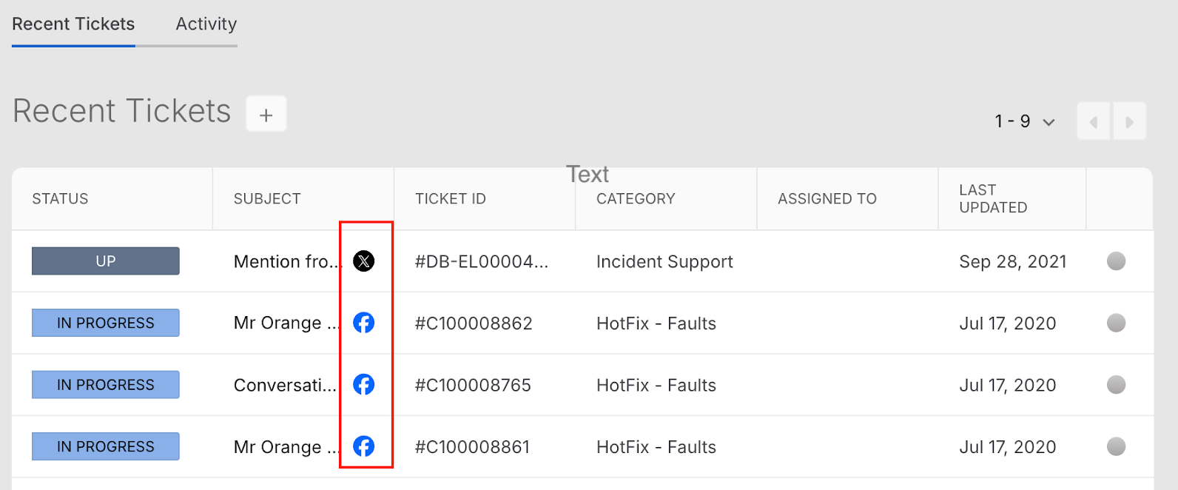Open ticket Mention fro... subject link

(x=288, y=261)
